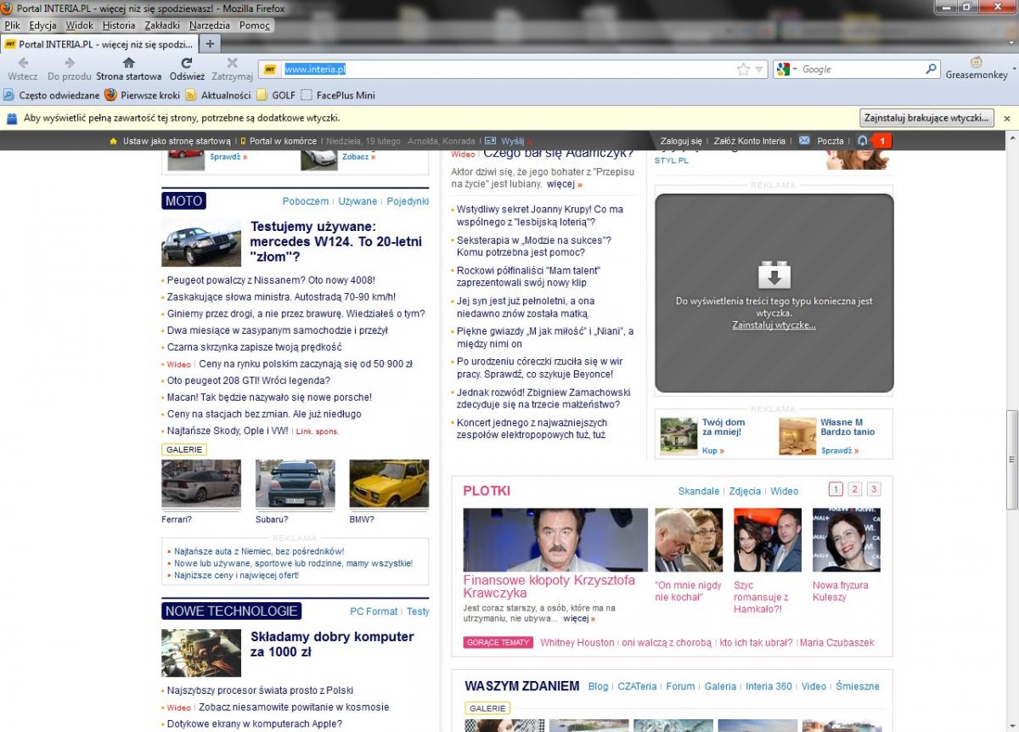This screenshot has height=732, width=1019.
Task: Go to page 2 of PLOTKI
Action: [x=855, y=489]
